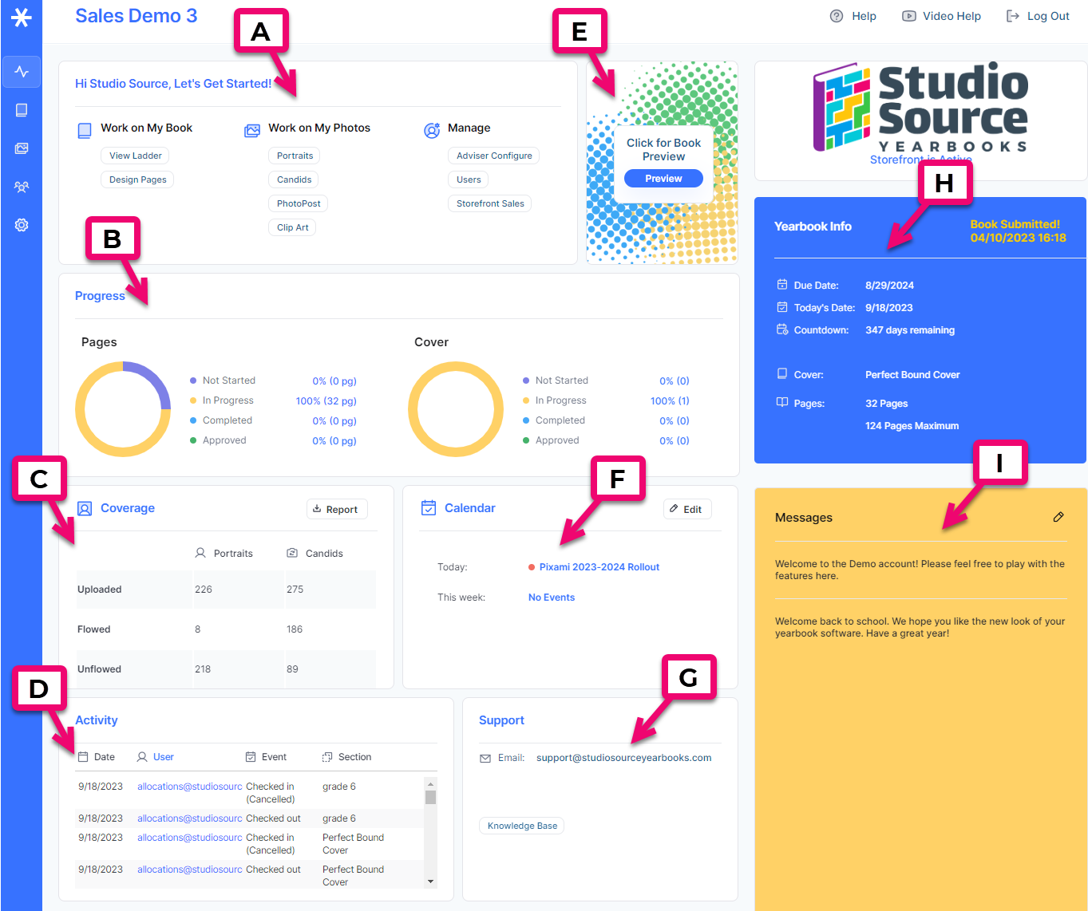Open the Pixami 2023-2024 Rollout event link
This screenshot has height=911, width=1088.
599,566
